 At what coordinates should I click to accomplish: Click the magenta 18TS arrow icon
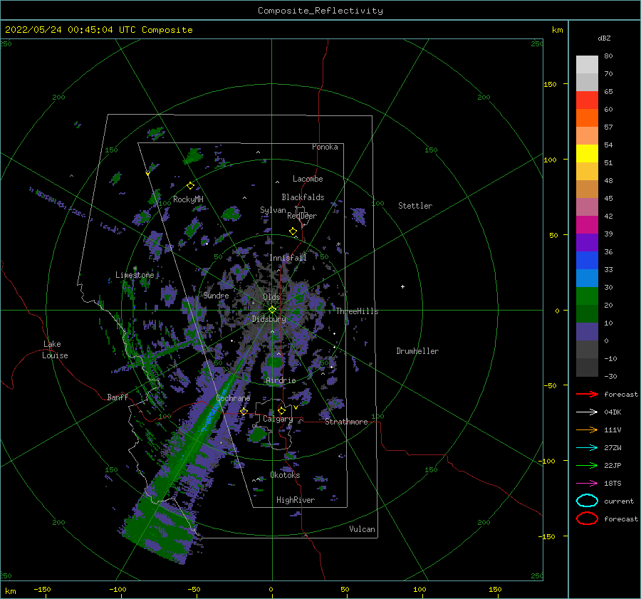click(587, 484)
